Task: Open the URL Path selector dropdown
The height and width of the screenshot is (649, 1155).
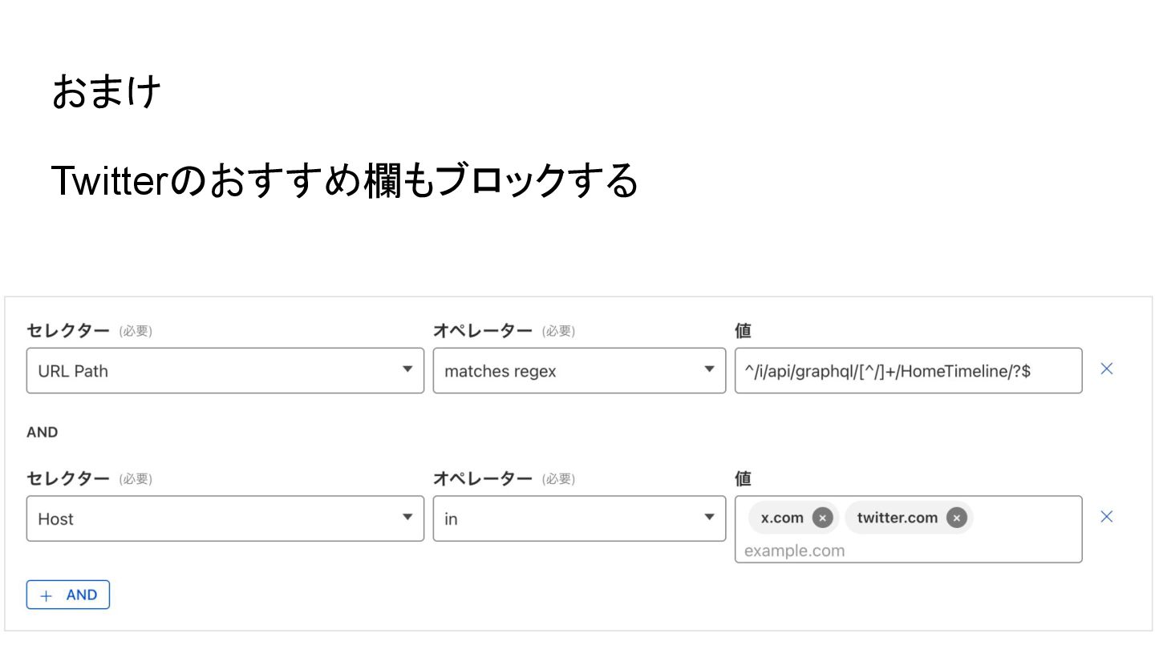Action: 225,370
